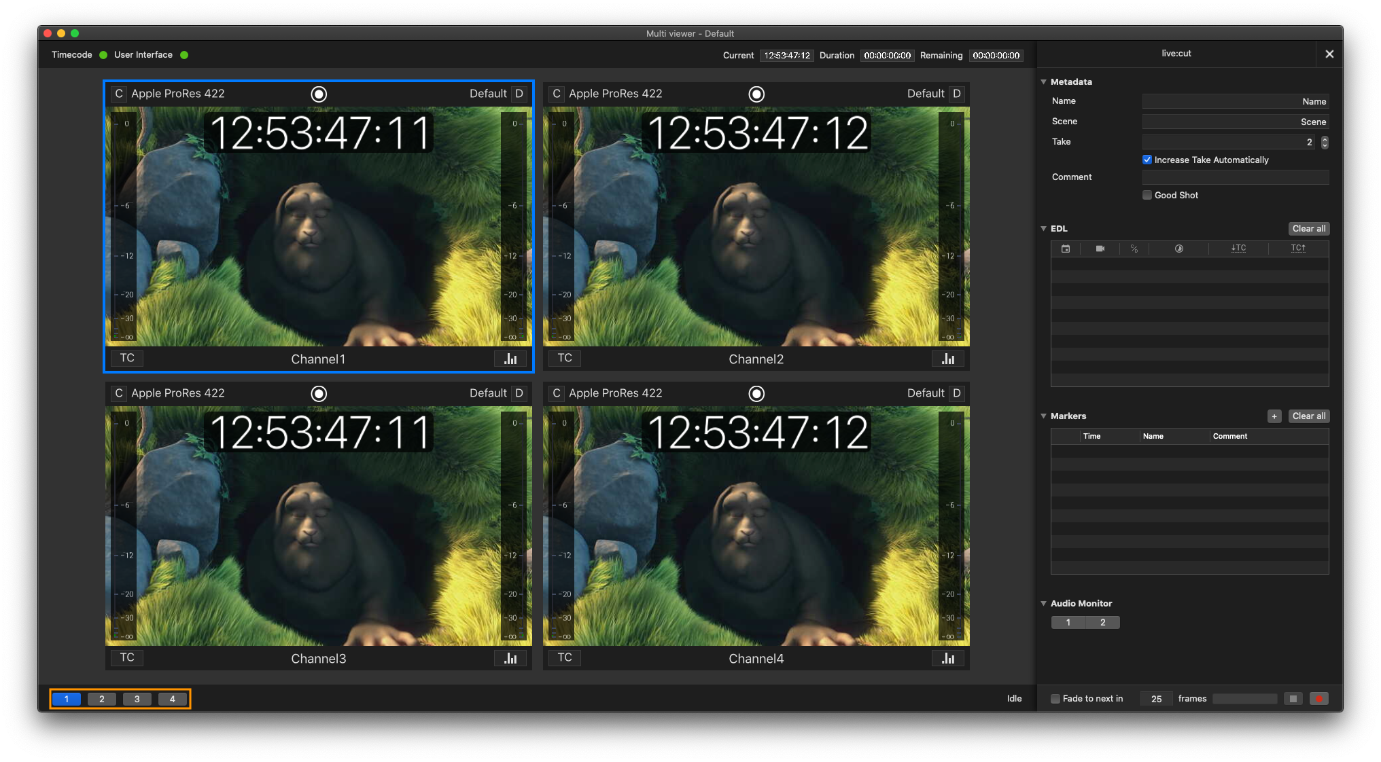The image size is (1381, 762).
Task: Toggle TC button on Channel3
Action: (127, 657)
